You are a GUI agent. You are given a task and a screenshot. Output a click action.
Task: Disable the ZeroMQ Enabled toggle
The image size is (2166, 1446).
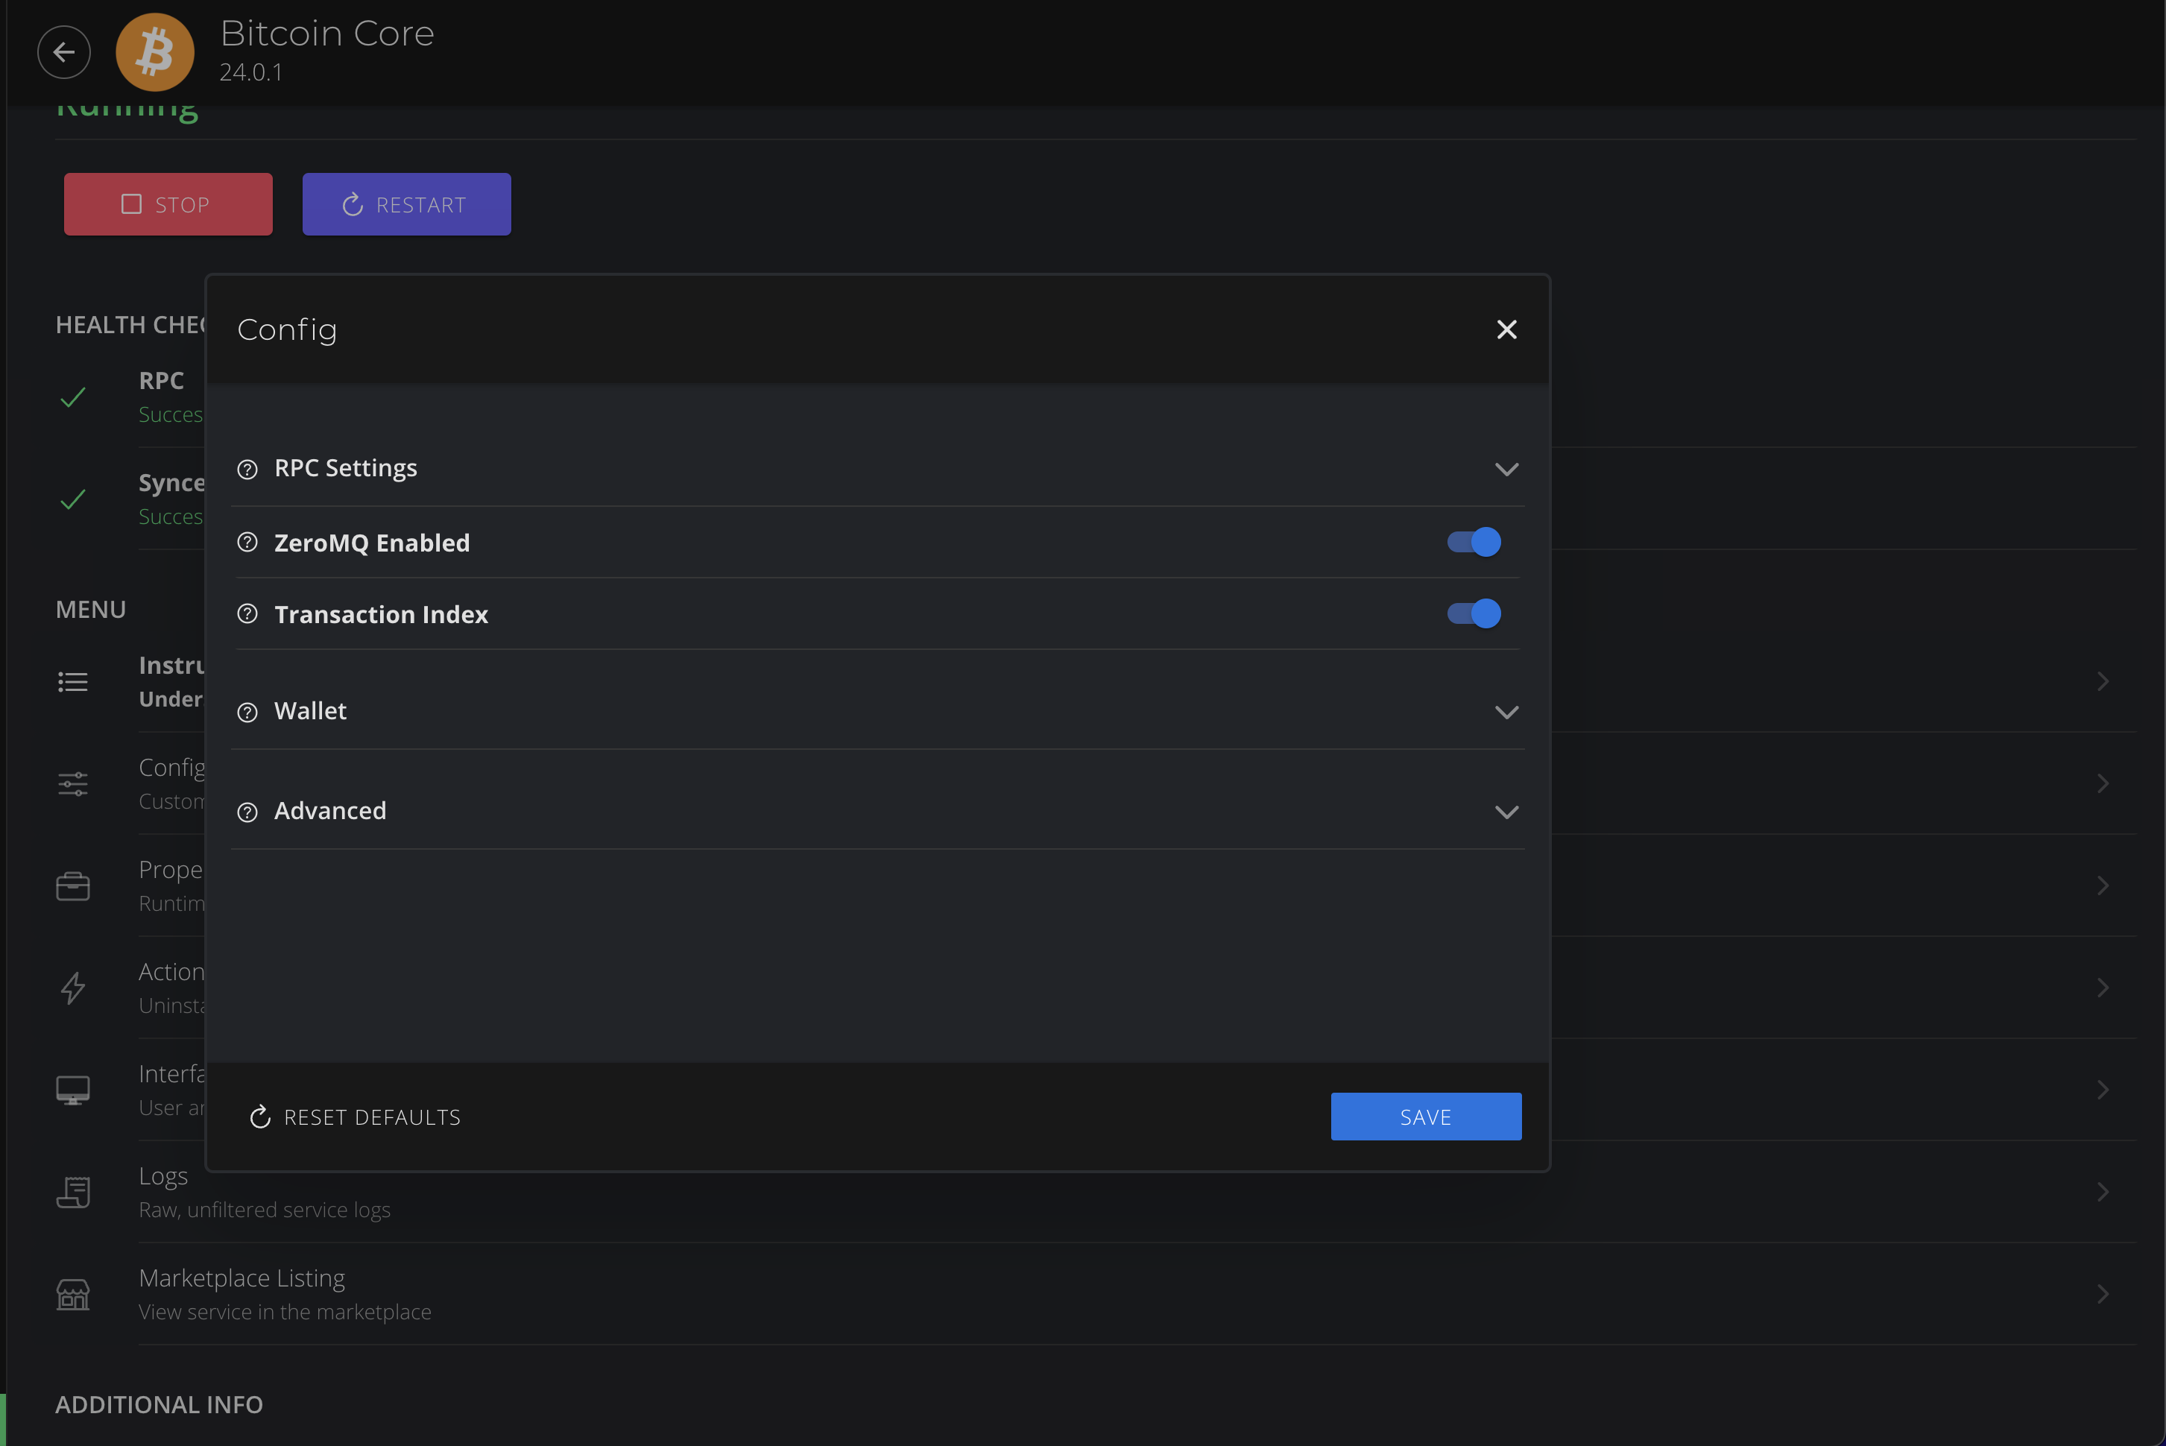[1474, 543]
